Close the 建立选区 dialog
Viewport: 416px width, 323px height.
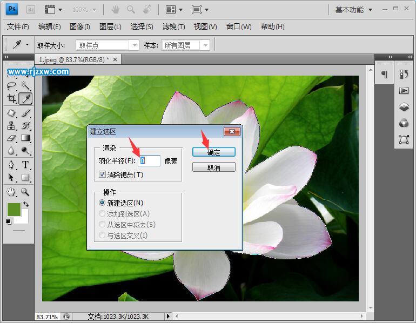click(x=232, y=132)
